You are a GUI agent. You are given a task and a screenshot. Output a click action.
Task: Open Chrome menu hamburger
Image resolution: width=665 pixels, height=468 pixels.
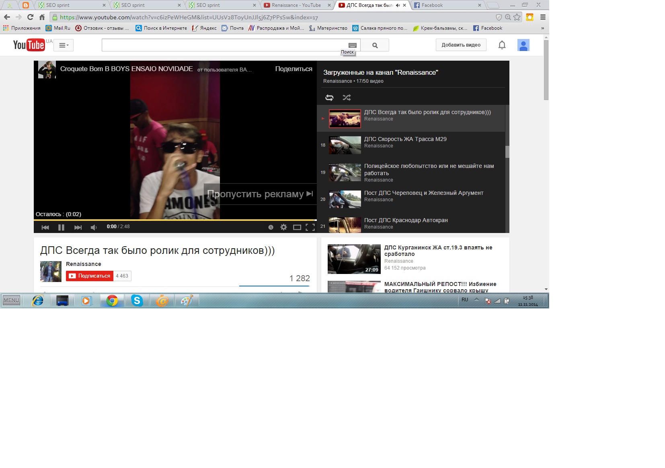tap(543, 17)
